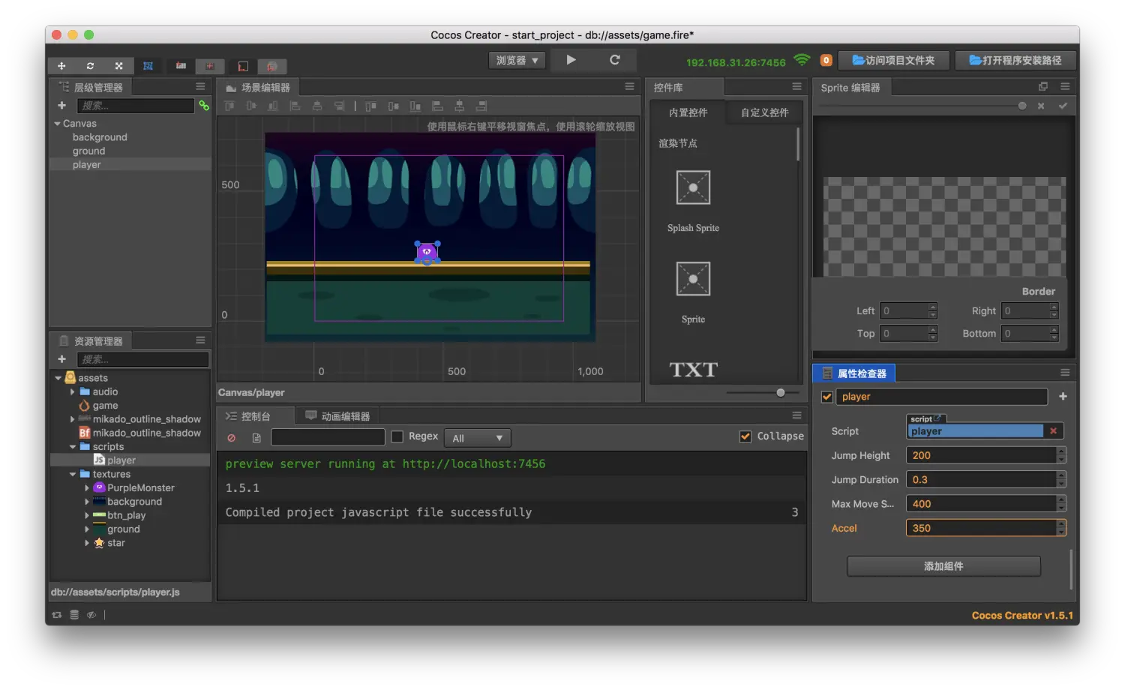Image resolution: width=1125 pixels, height=690 pixels.
Task: Click the Splash Sprite widget
Action: point(693,187)
